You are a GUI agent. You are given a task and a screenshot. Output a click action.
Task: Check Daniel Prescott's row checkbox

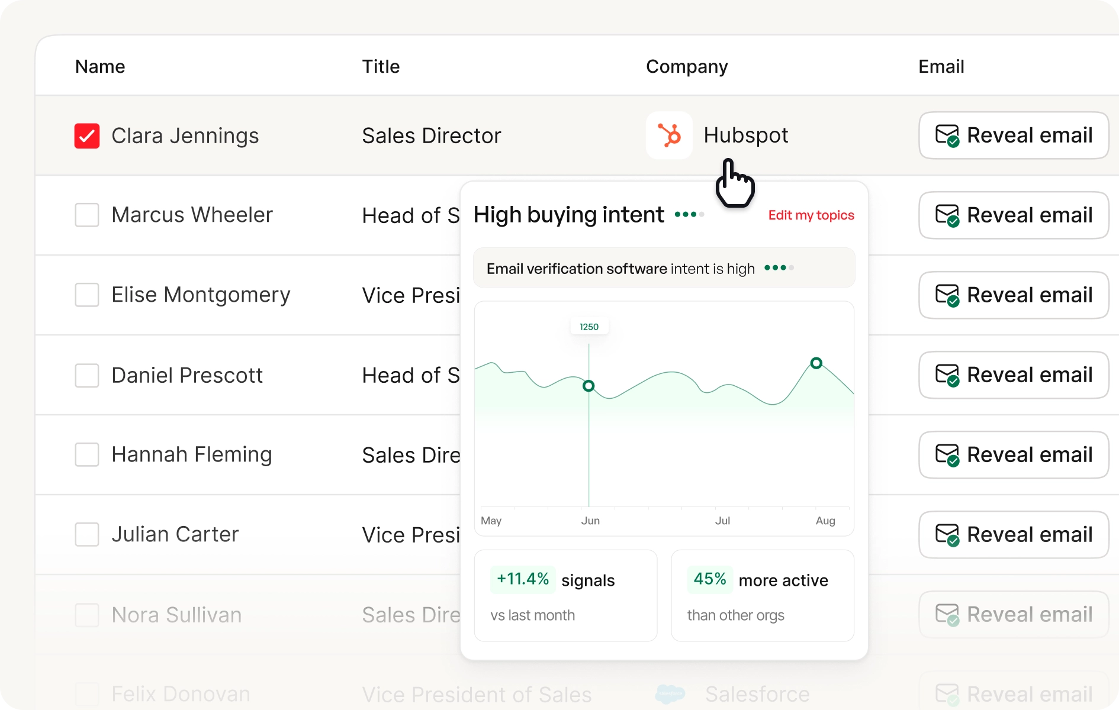[86, 375]
